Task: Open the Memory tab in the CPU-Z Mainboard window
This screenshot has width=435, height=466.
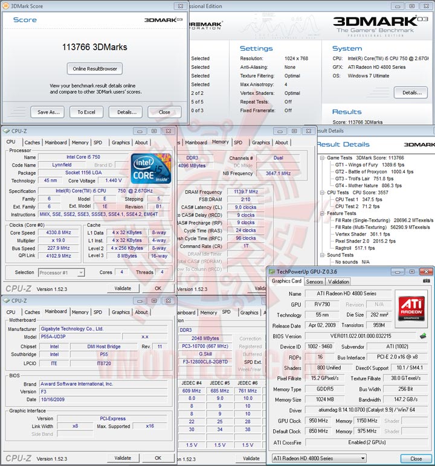Action: [80, 312]
